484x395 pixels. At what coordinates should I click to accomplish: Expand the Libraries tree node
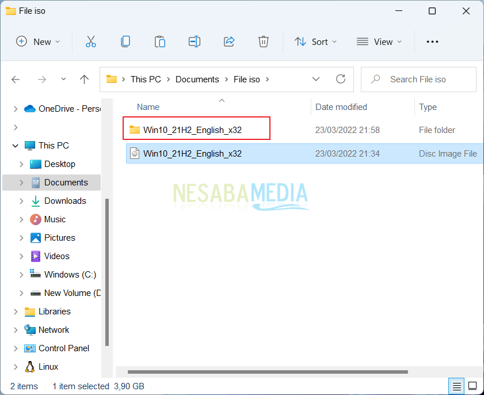point(16,312)
